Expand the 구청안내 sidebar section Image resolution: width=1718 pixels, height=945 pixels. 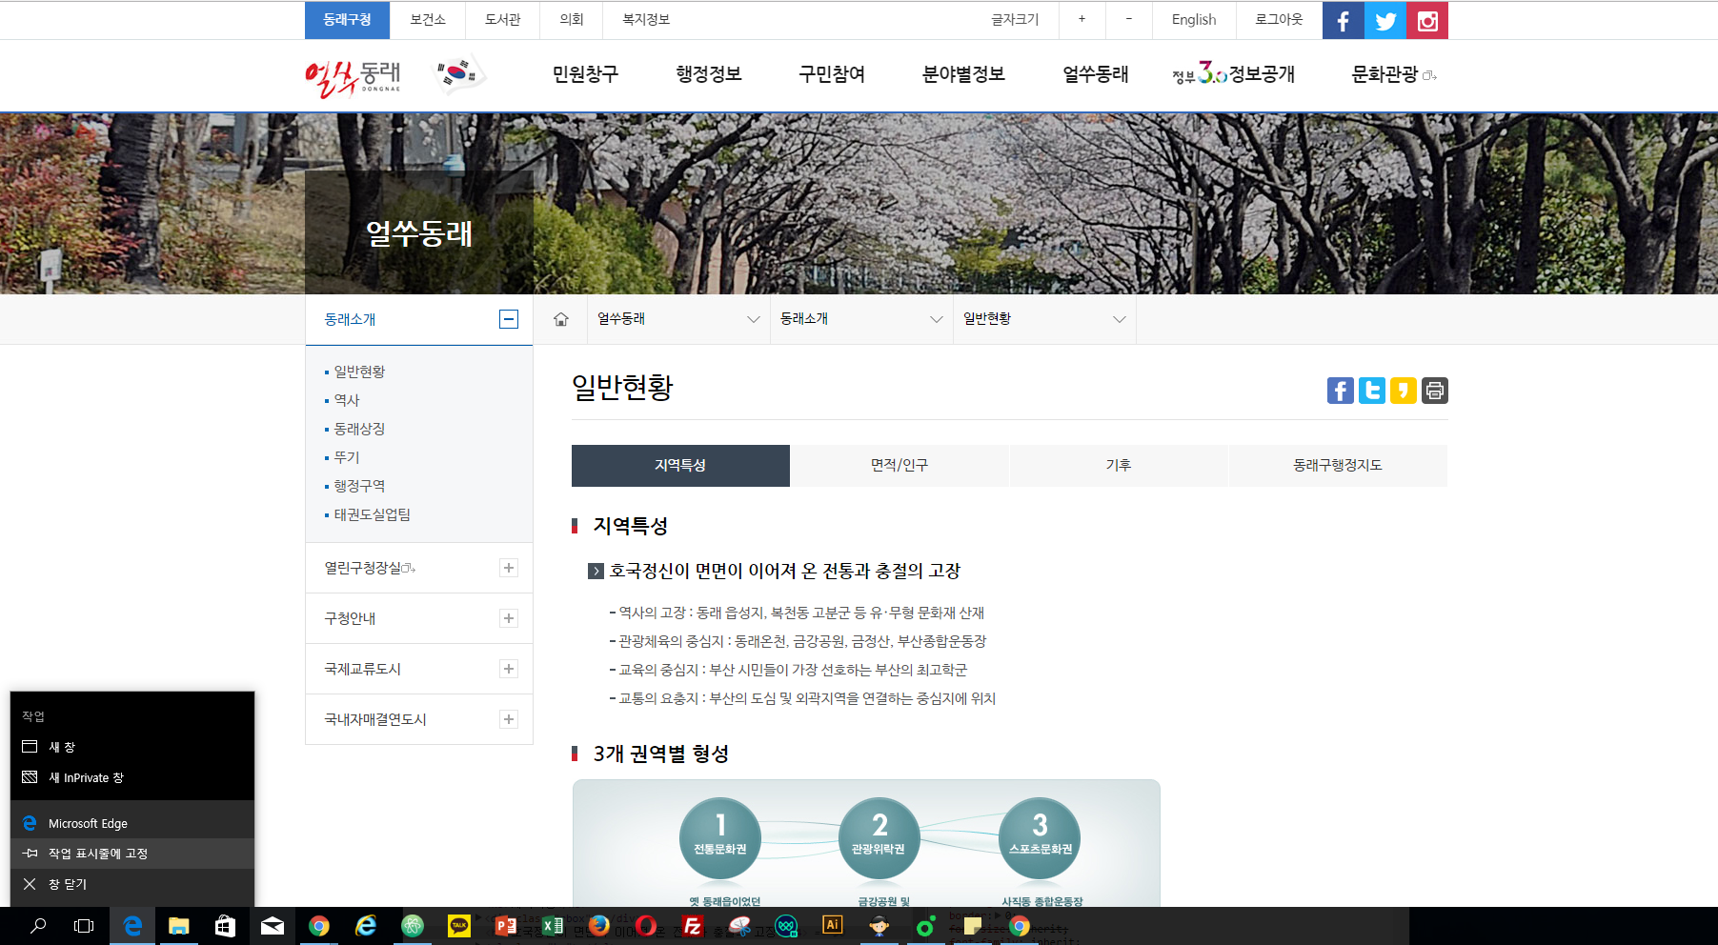click(510, 618)
